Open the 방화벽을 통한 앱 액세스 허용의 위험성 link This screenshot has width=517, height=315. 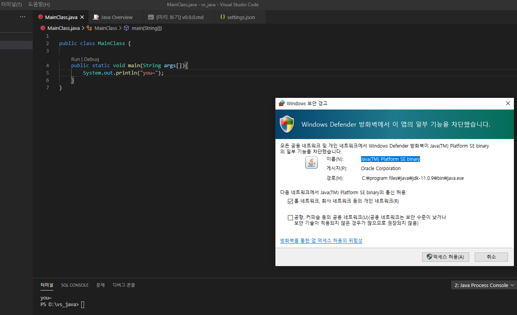(321, 241)
